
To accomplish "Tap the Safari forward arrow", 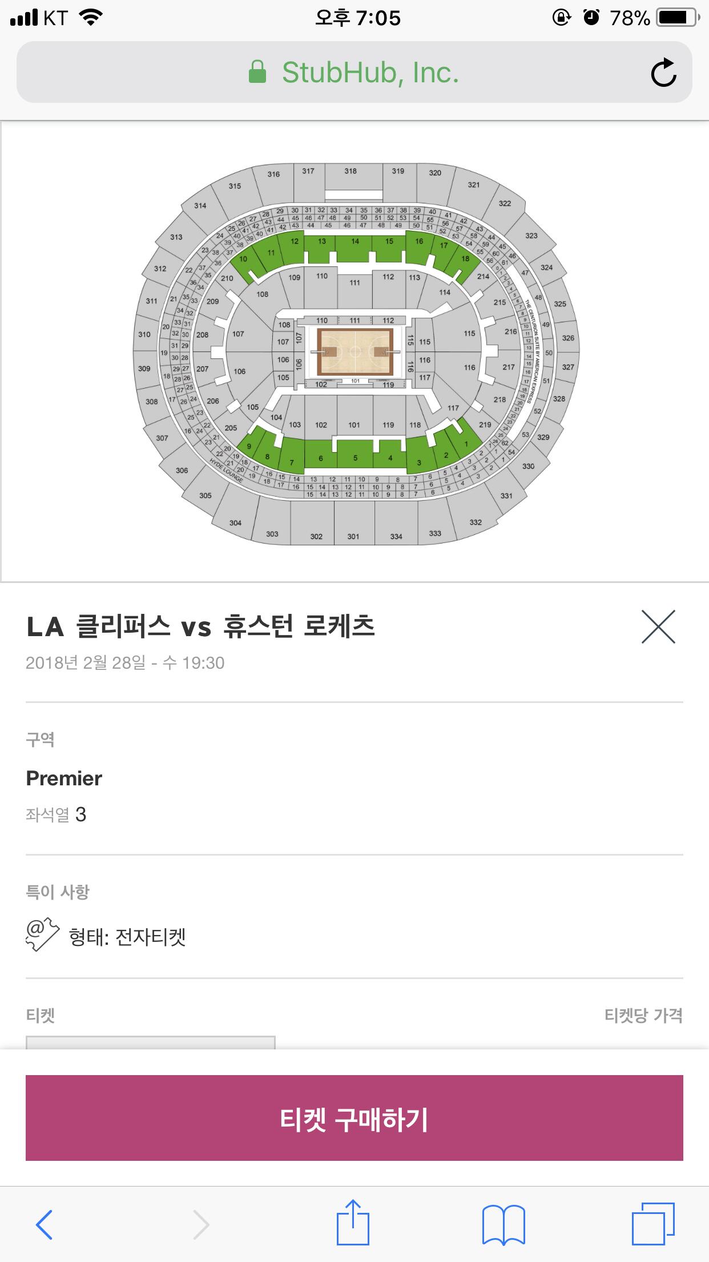I will coord(201,1224).
